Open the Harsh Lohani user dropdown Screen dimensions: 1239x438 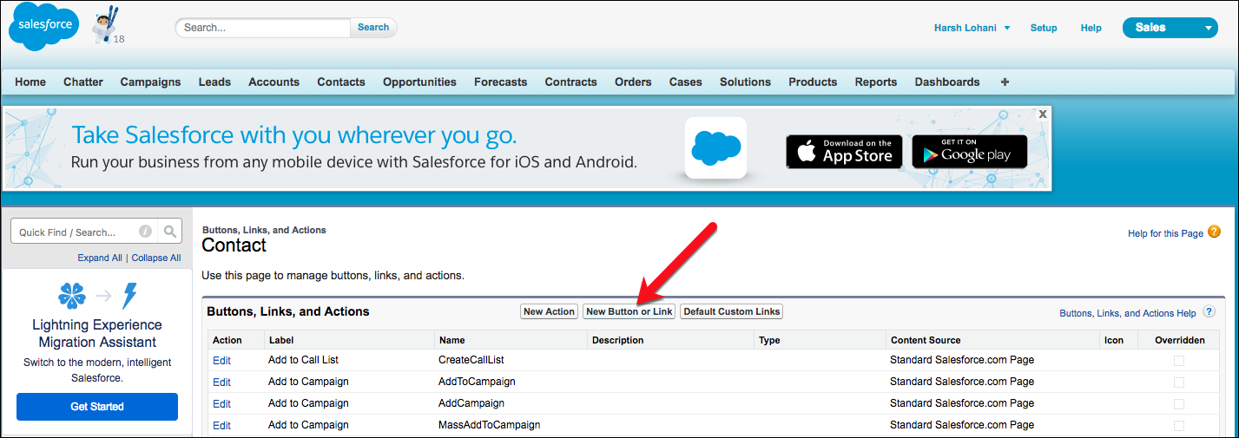[972, 28]
